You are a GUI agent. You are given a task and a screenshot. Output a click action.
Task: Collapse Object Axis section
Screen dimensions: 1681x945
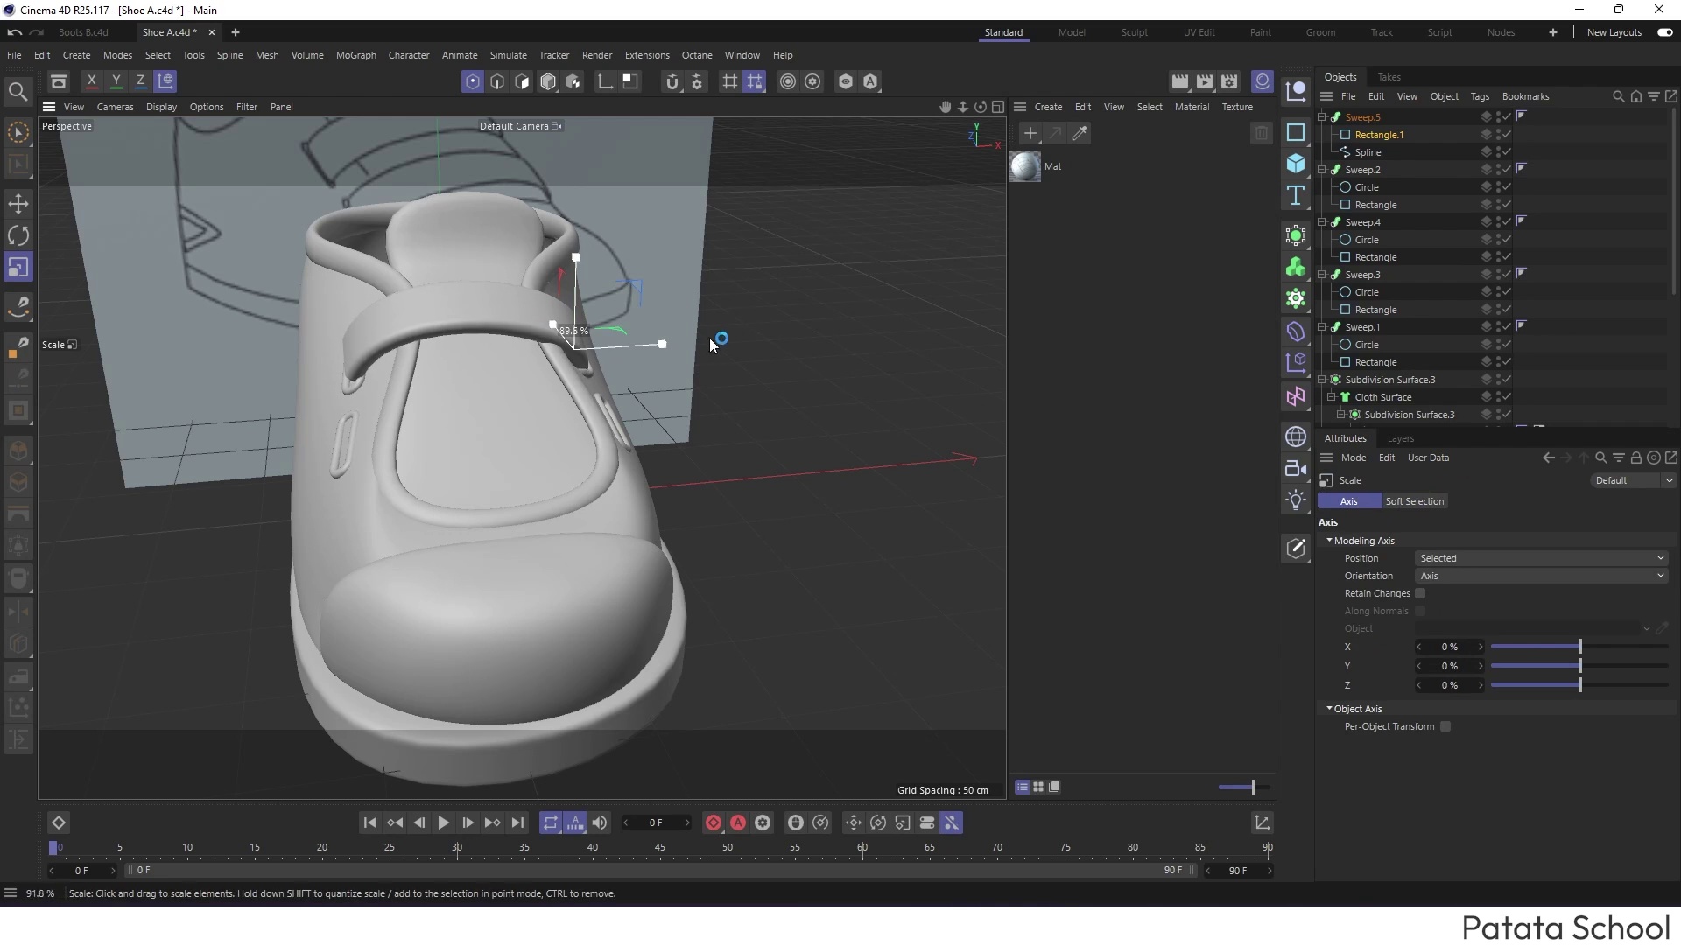1329,709
